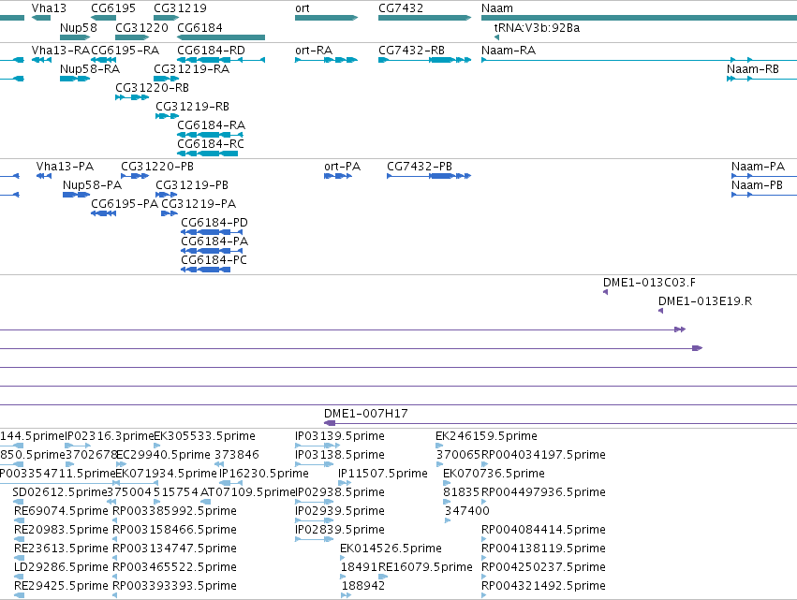The width and height of the screenshot is (797, 600).
Task: Select the RE20983.5prime EST feature
Action: [20, 539]
